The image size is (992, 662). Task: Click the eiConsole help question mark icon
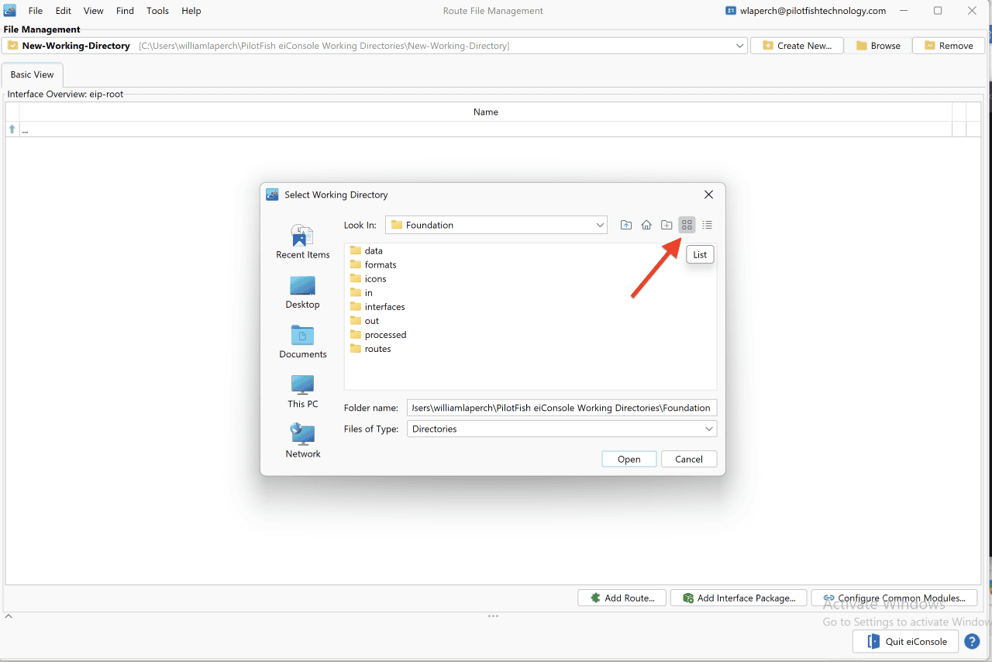(x=972, y=641)
